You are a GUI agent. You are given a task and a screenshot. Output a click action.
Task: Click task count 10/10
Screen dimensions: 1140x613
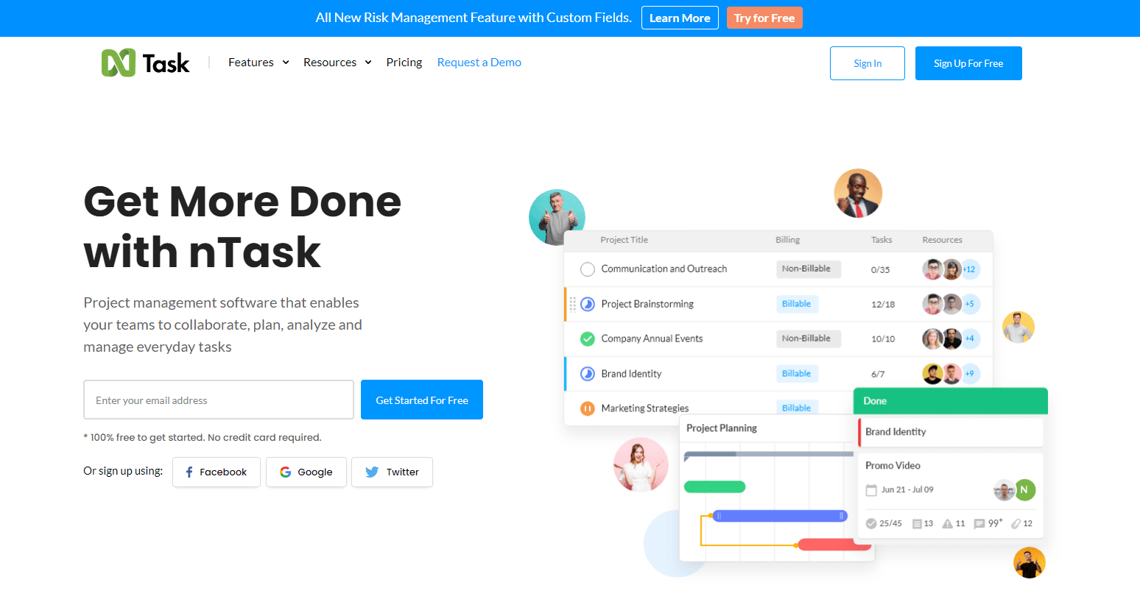click(x=883, y=339)
